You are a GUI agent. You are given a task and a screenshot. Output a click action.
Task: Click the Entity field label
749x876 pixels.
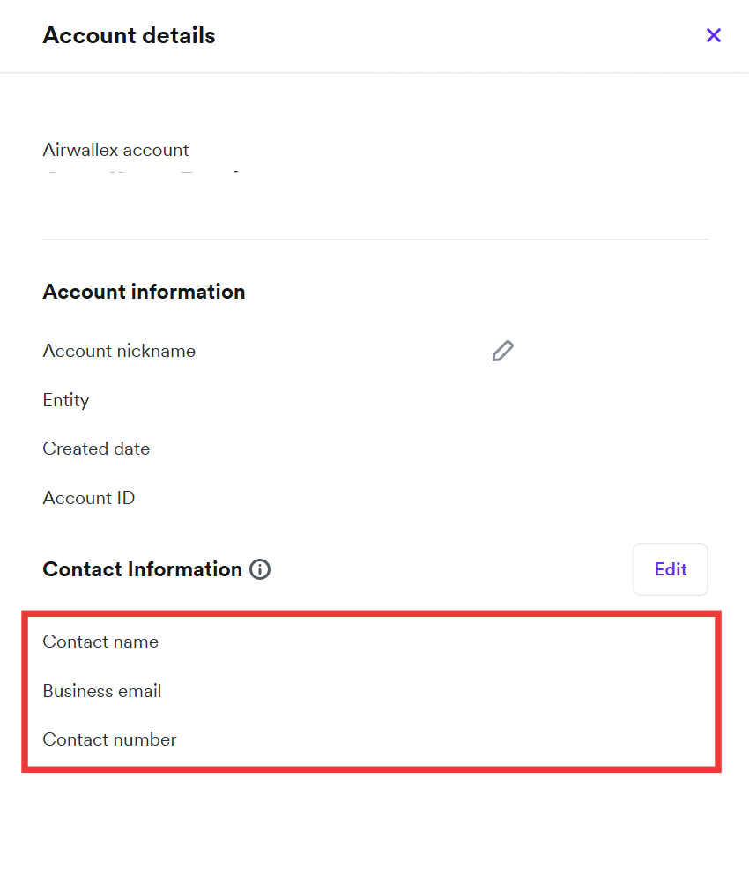(66, 400)
